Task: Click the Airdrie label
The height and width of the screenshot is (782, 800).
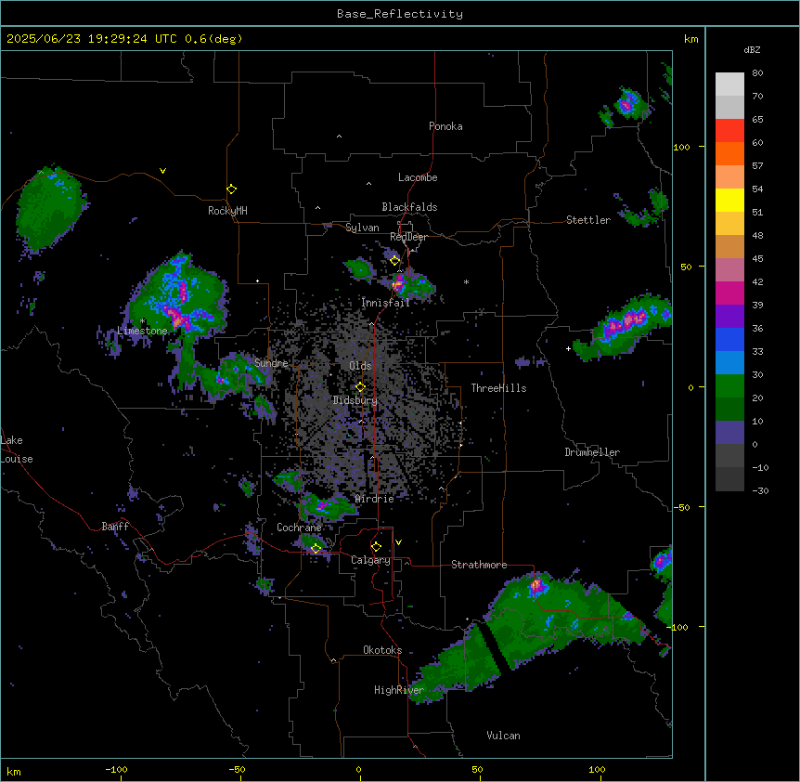Action: 375,499
